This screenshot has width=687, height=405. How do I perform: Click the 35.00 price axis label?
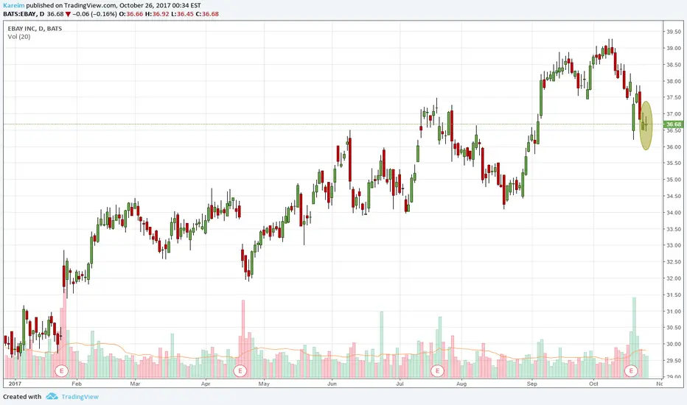click(674, 180)
